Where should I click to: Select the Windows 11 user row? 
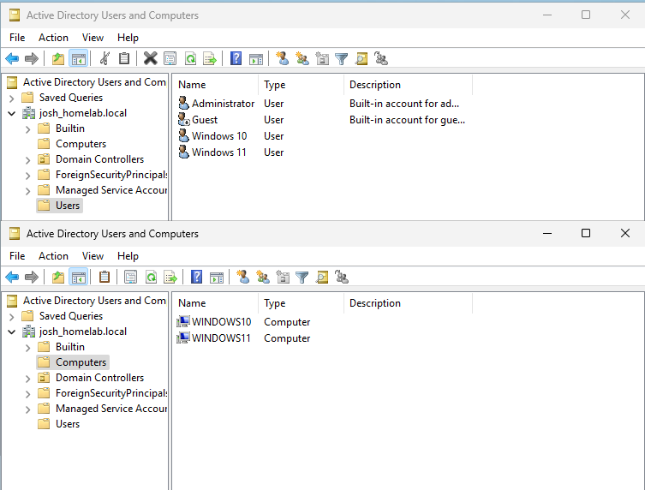322,152
